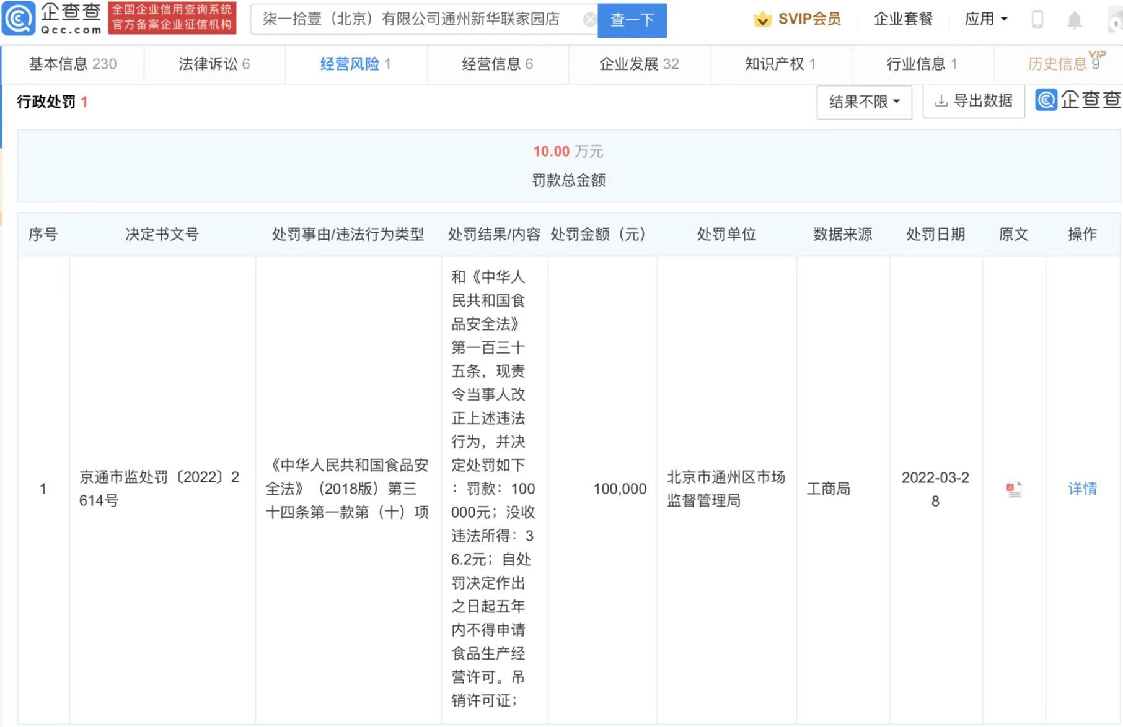Open the original PDF document icon
Viewport: 1123px width, 727px height.
1014,489
